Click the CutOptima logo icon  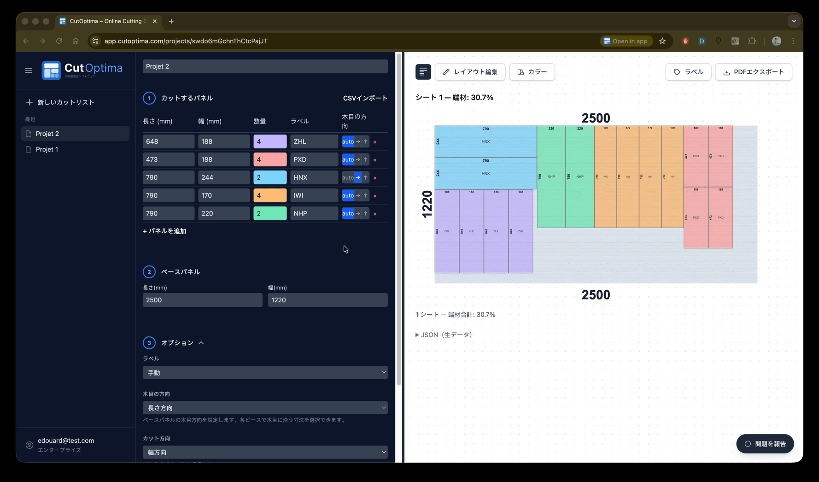pos(51,70)
